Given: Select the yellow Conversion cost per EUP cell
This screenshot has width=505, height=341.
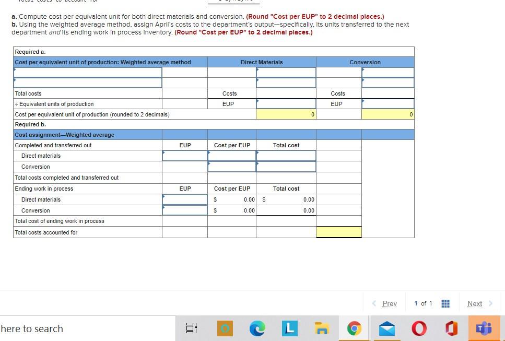Looking at the screenshot, I should (x=387, y=114).
